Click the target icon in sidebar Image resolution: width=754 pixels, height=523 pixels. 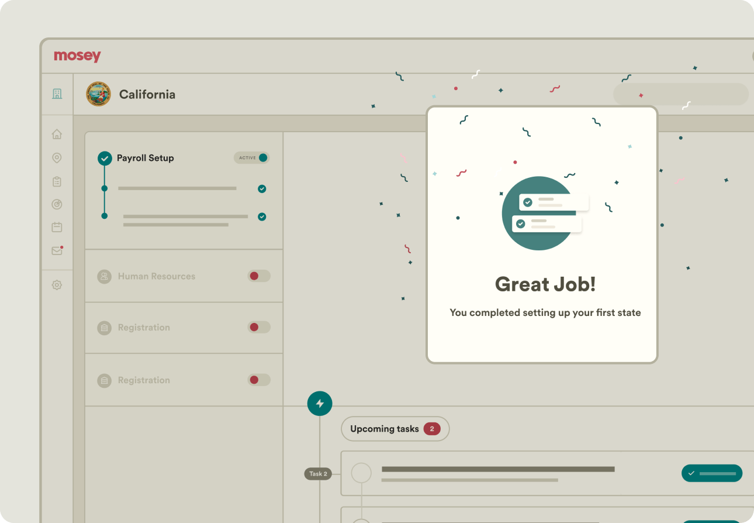(57, 204)
